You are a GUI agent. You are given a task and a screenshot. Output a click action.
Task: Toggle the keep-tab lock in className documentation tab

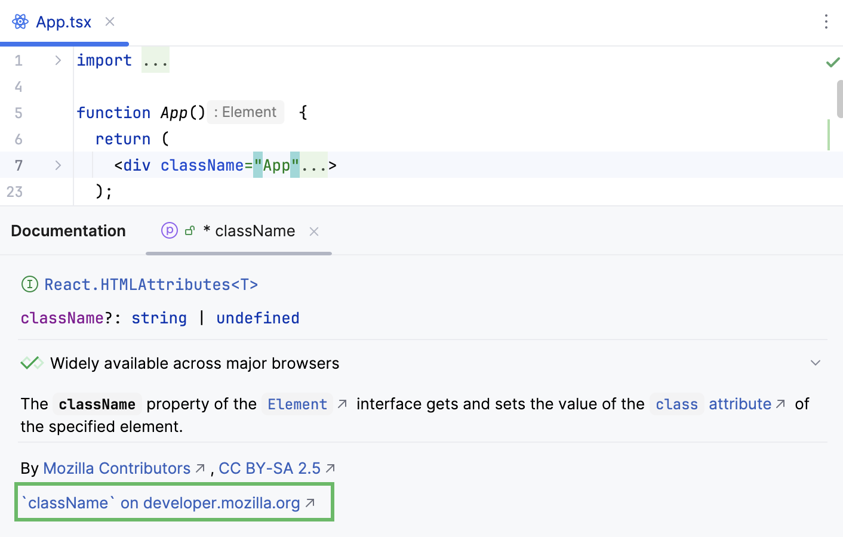189,230
